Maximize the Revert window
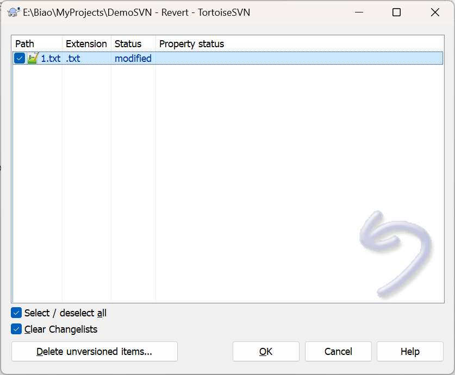The image size is (455, 375). click(x=396, y=12)
